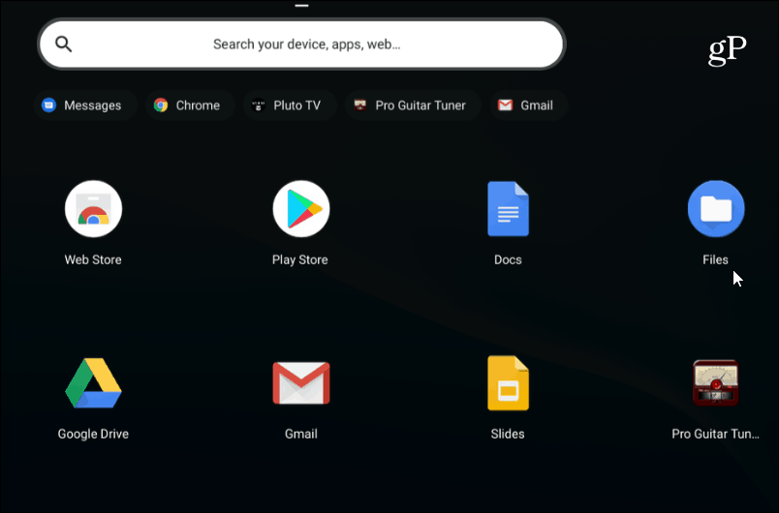This screenshot has height=513, width=779.
Task: Launch Google Drive from the grid
Action: point(93,383)
